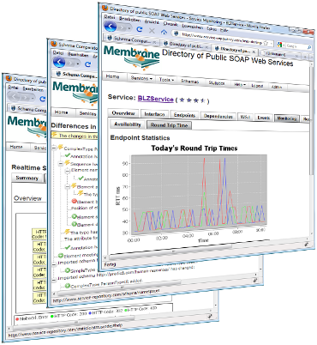Screen dimensions: 317x345
Task: Click the Firefox icon in title bar
Action: point(105,8)
